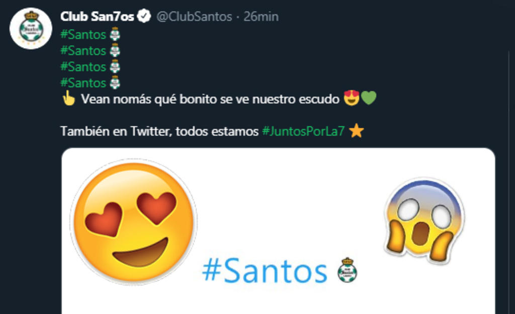Click the blue #Santos text in image
Viewport: 515px width, 314px height.
[265, 271]
